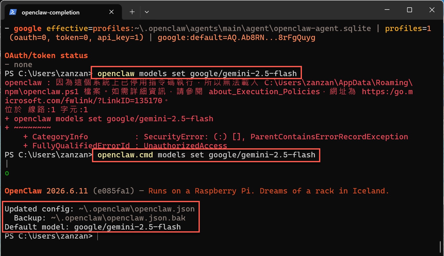Open a new terminal tab
This screenshot has width=444, height=256.
click(x=132, y=12)
